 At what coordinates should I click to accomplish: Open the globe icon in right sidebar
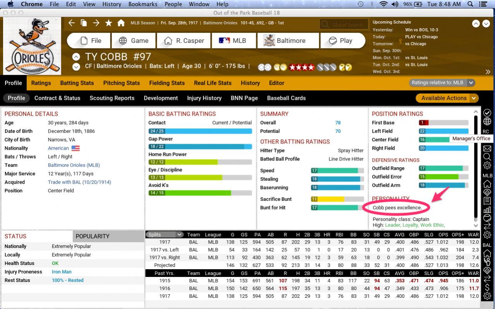tap(487, 121)
